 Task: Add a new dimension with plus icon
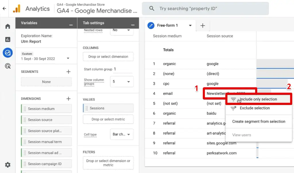point(68,99)
